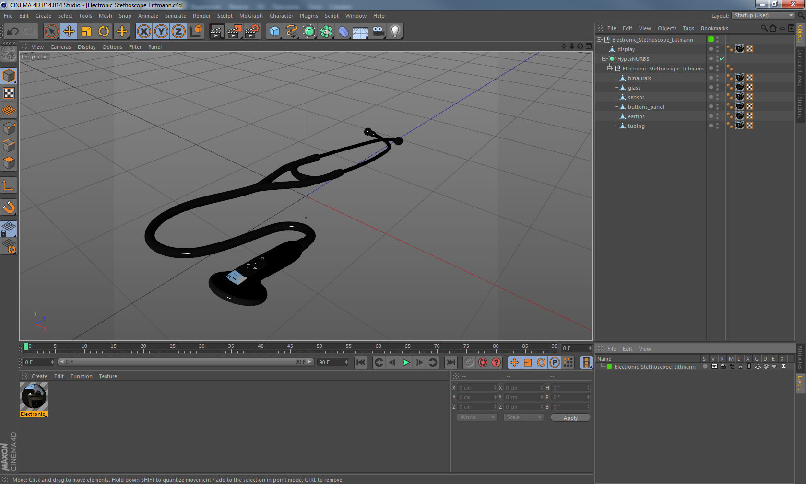Add floor environment object icon
Screen dimensions: 806x484
361,32
